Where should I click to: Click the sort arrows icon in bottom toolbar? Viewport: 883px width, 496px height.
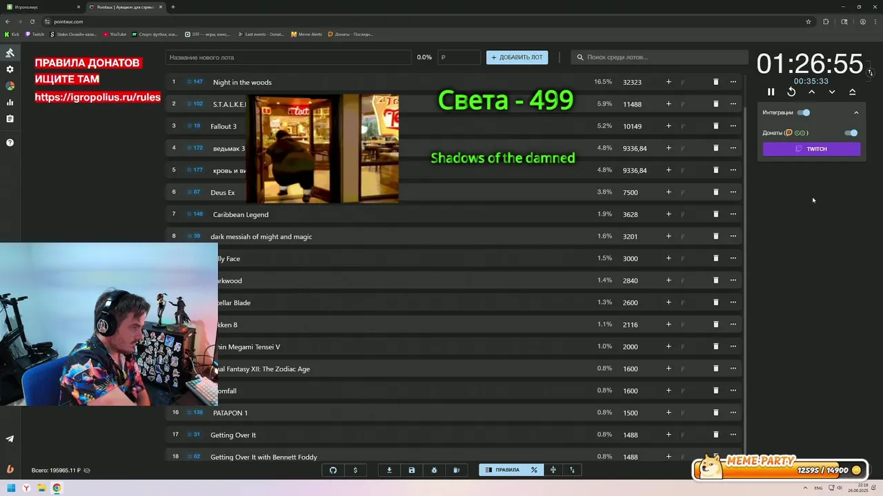[x=572, y=470]
